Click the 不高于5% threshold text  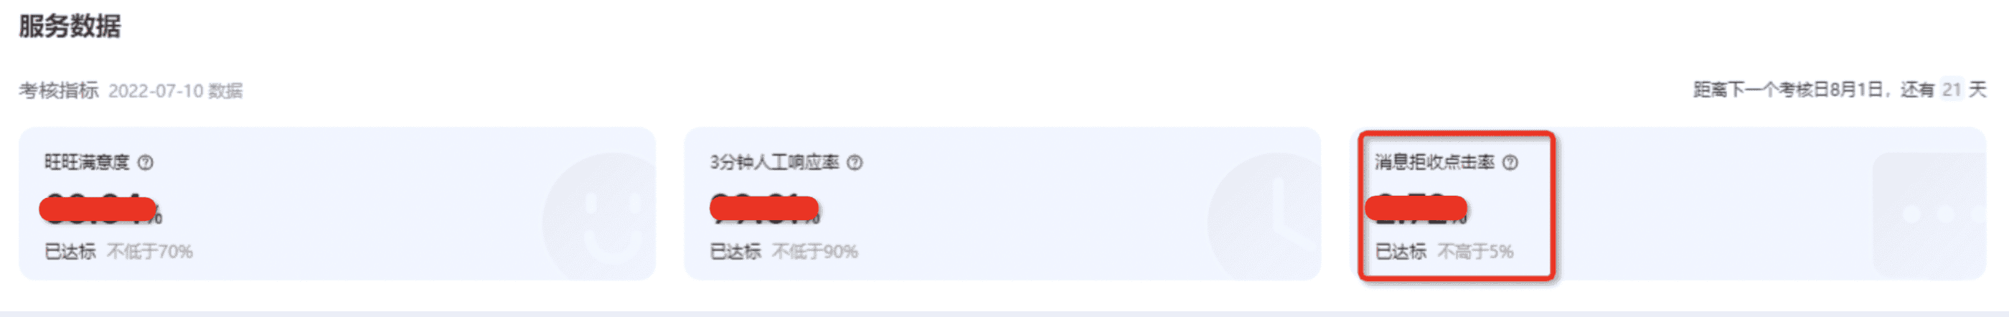pos(1474,252)
